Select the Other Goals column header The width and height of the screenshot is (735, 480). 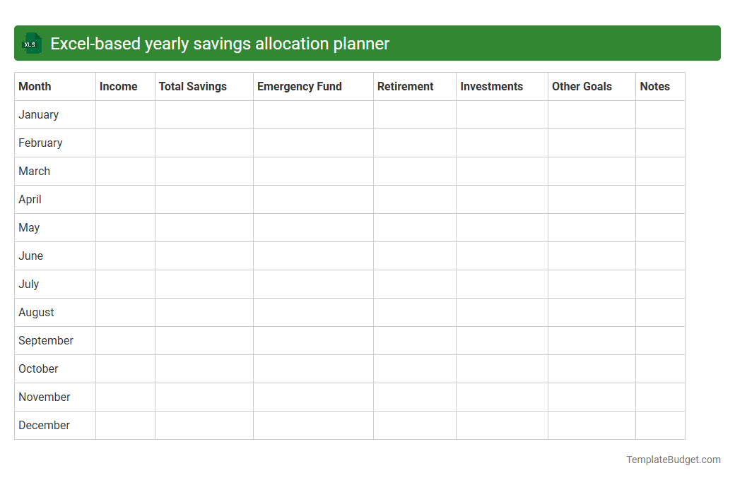tap(582, 86)
